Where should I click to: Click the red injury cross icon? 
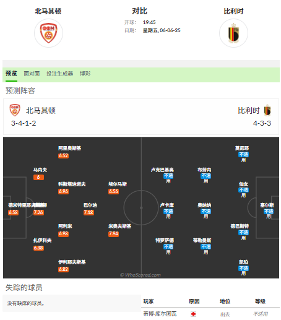point(193,314)
